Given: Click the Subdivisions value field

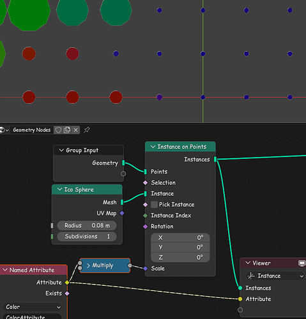Looking at the screenshot, I should coord(87,237).
